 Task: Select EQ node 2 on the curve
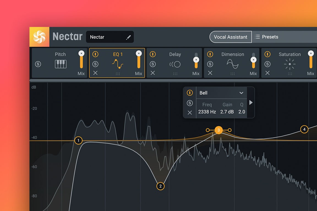[x=160, y=186]
